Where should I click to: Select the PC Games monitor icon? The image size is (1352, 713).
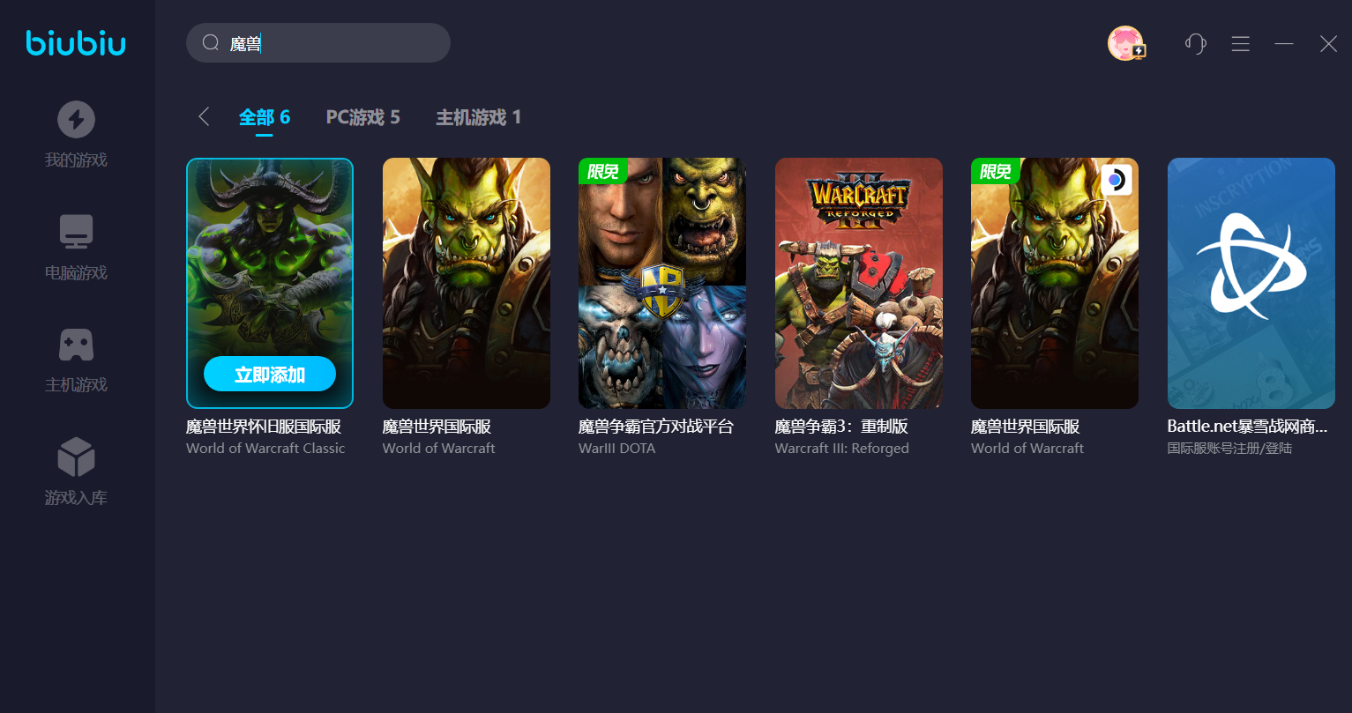[76, 232]
